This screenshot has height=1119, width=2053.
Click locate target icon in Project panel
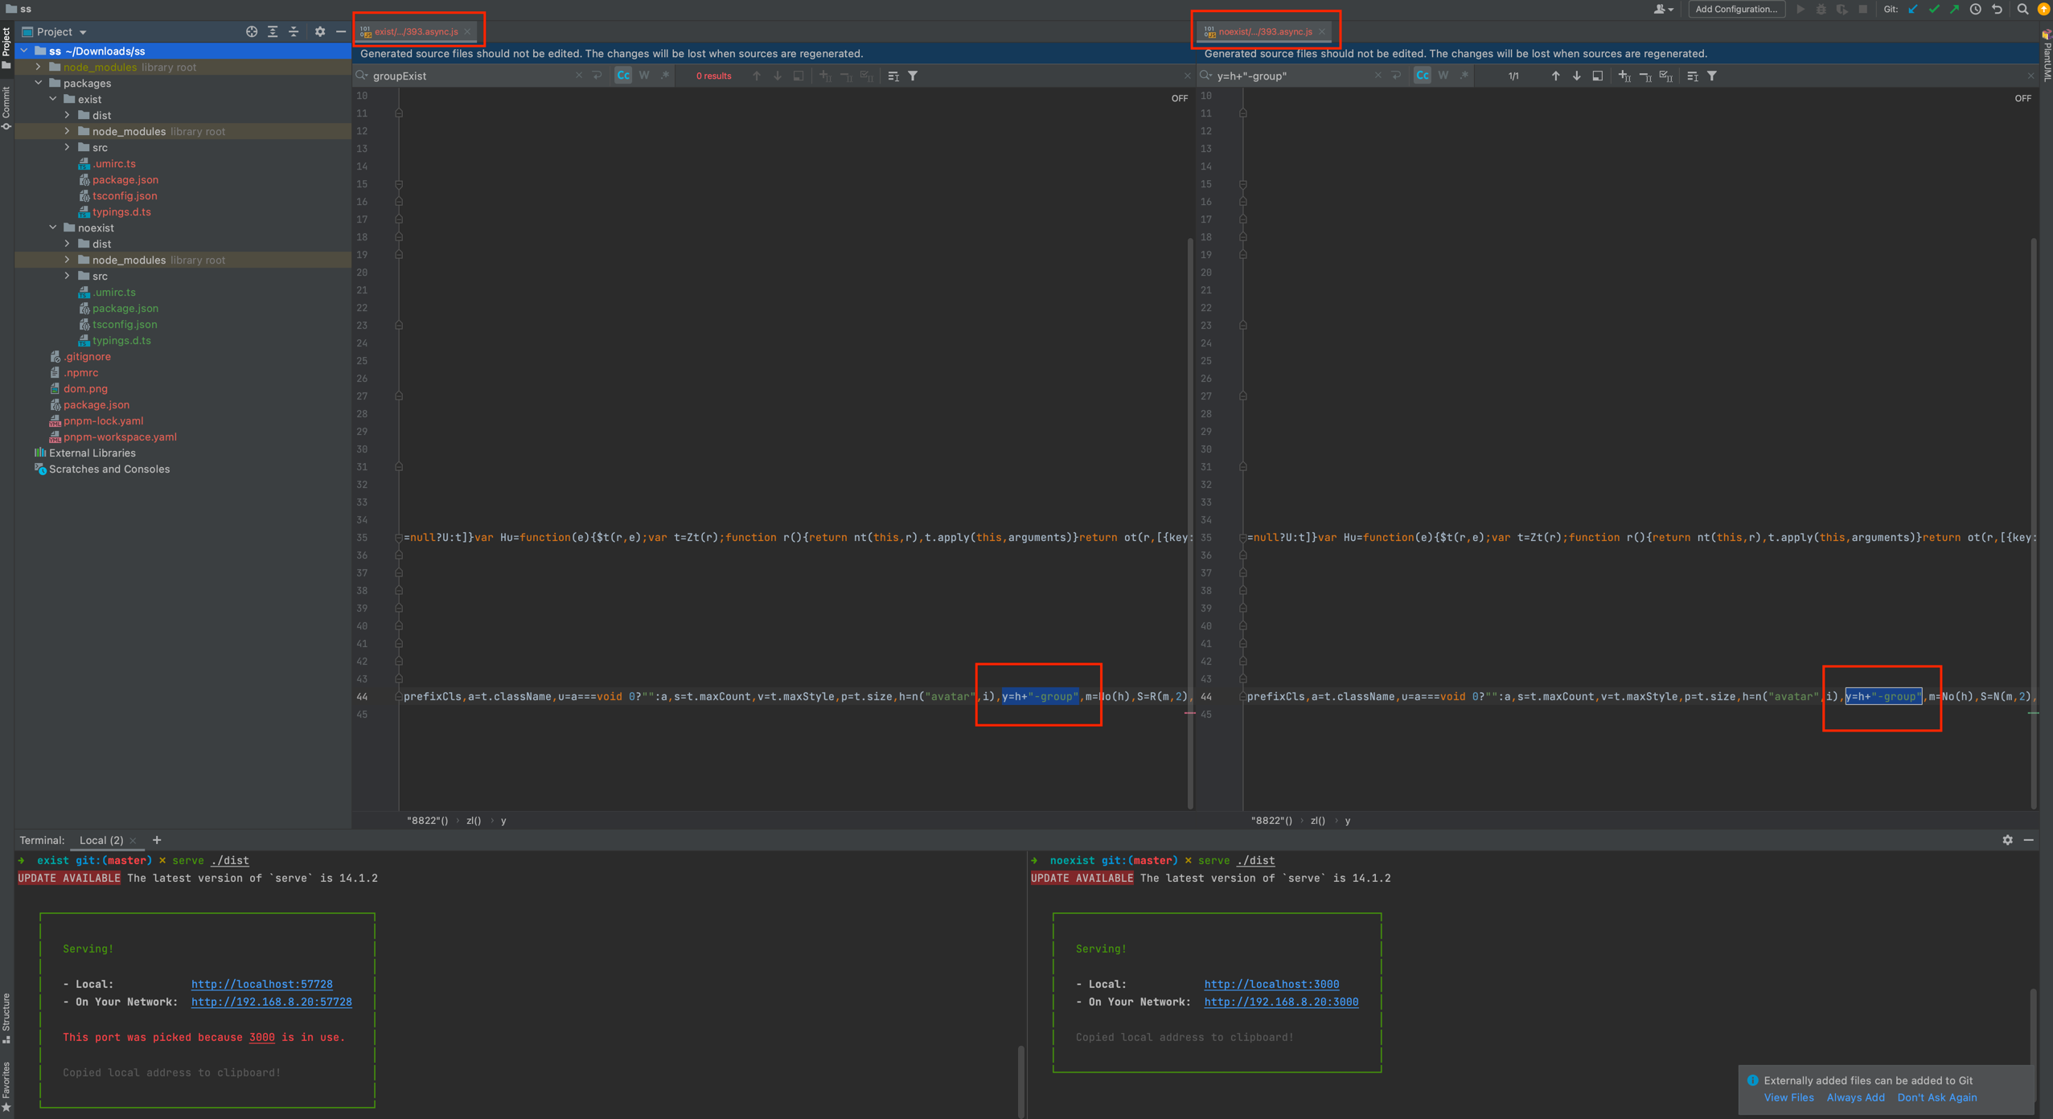click(x=252, y=31)
